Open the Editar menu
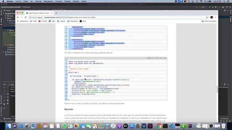This screenshot has width=232, height=130. (26, 1)
